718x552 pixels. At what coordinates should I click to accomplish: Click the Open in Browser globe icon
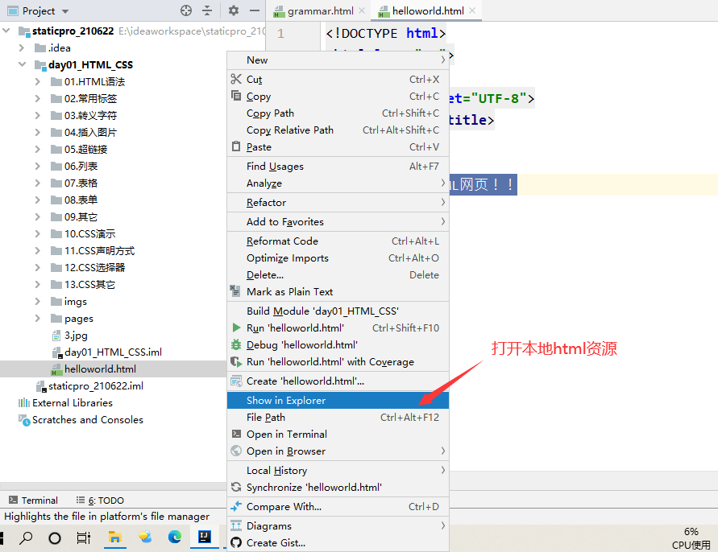[236, 451]
